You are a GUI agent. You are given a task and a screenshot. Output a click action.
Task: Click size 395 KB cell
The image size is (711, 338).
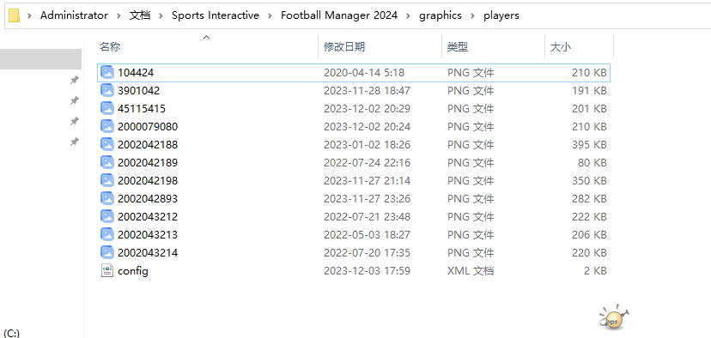pyautogui.click(x=589, y=145)
